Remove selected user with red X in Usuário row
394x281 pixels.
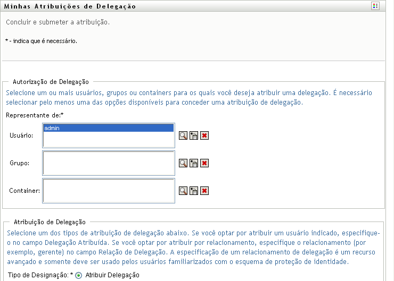(x=204, y=135)
